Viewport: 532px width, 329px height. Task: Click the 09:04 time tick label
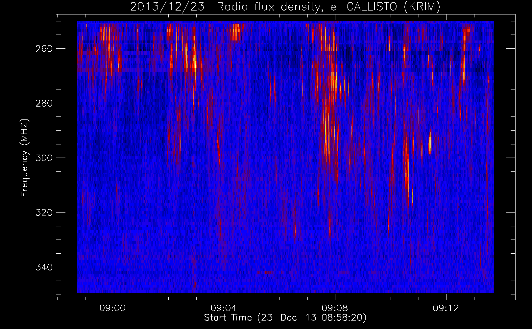pos(224,308)
